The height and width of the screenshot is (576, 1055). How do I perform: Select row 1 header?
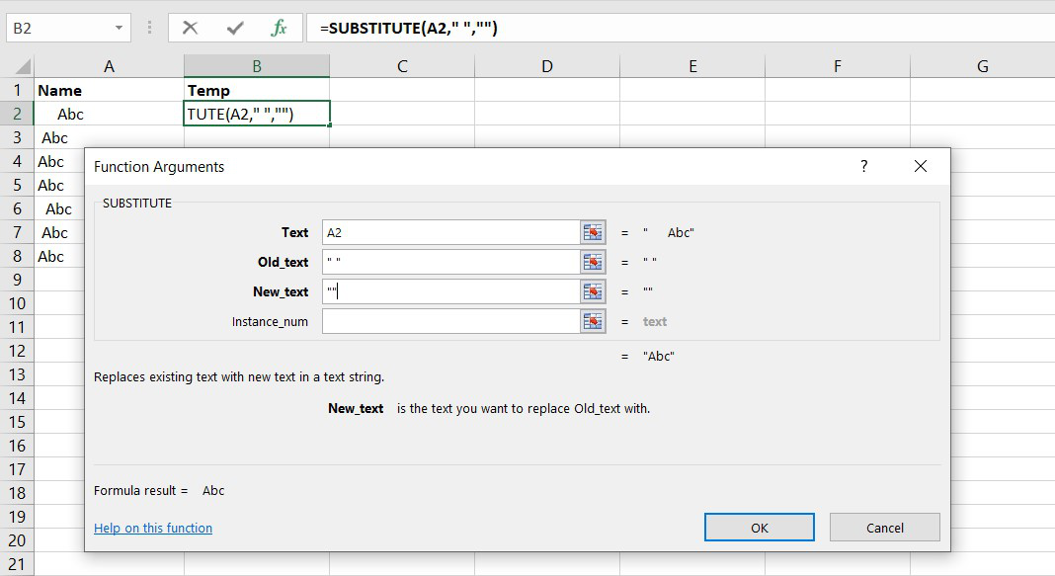pos(17,90)
